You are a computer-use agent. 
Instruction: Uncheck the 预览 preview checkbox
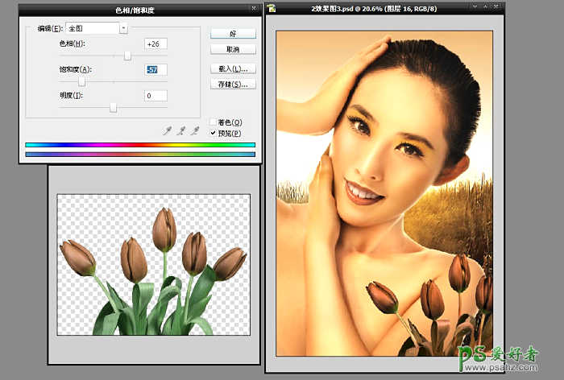coord(213,133)
